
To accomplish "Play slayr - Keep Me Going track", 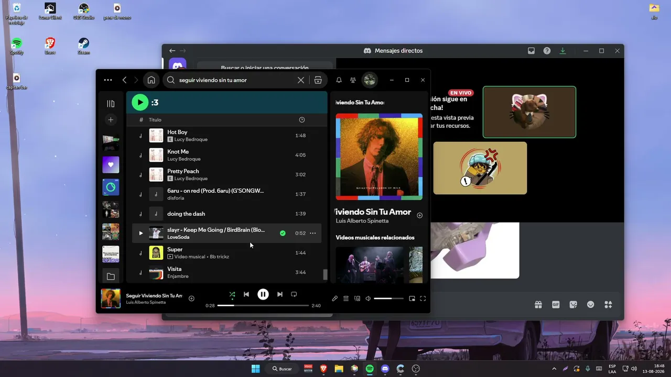I will click(x=140, y=233).
